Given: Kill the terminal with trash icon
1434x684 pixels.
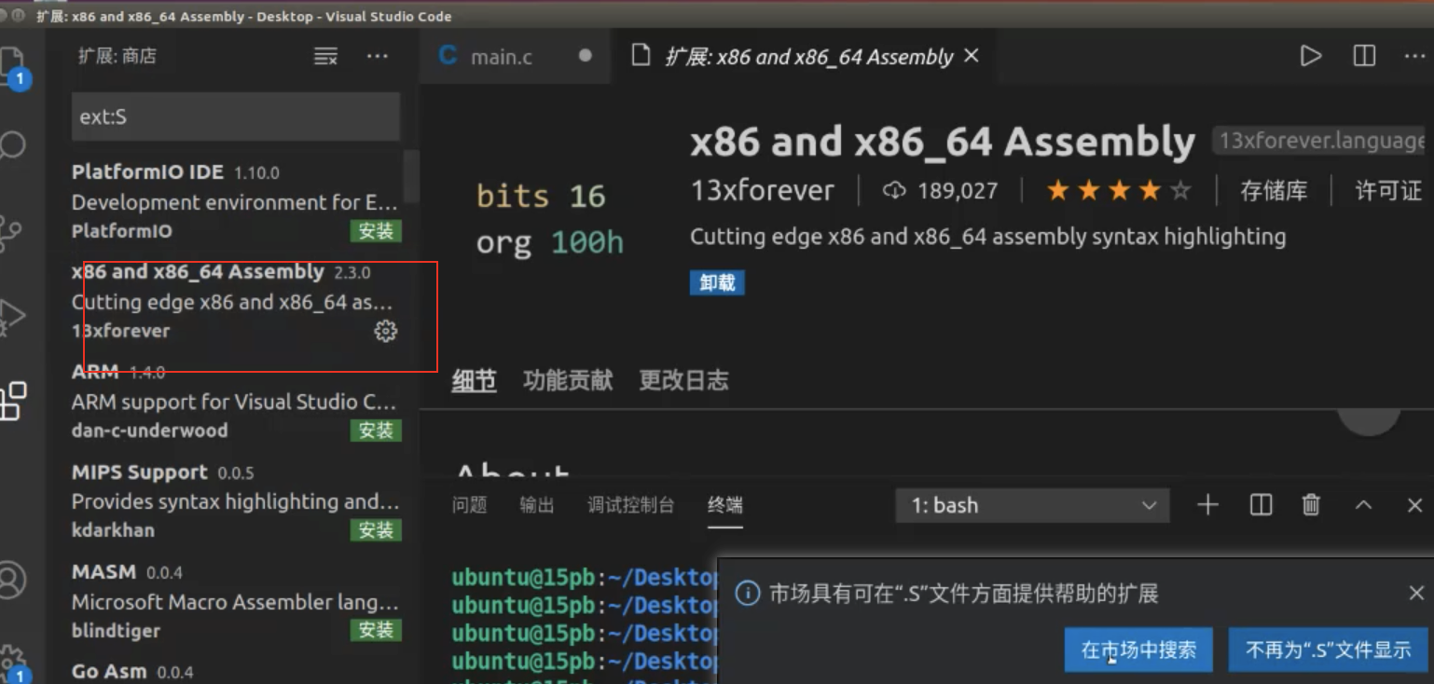Looking at the screenshot, I should 1311,505.
